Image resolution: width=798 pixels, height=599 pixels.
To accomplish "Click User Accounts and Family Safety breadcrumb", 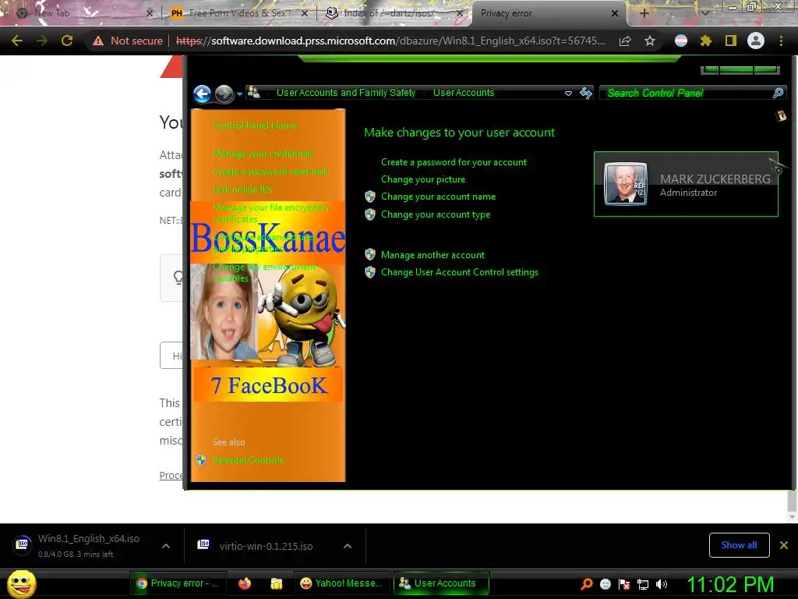I will (x=345, y=93).
